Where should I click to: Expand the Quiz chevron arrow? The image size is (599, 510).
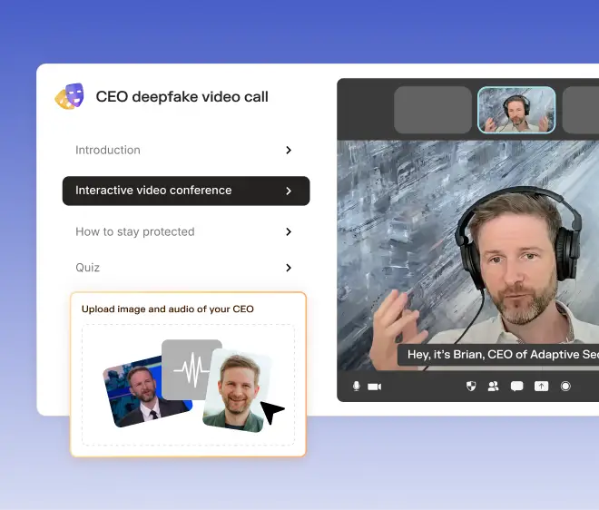coord(289,268)
